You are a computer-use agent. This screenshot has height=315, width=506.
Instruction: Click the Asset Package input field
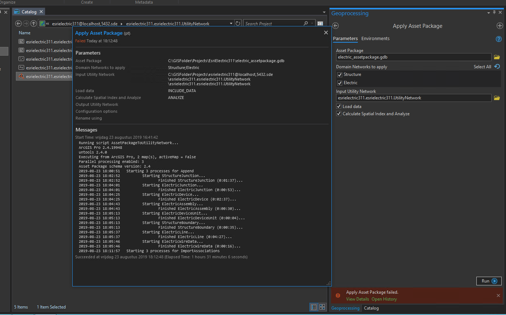click(x=413, y=57)
